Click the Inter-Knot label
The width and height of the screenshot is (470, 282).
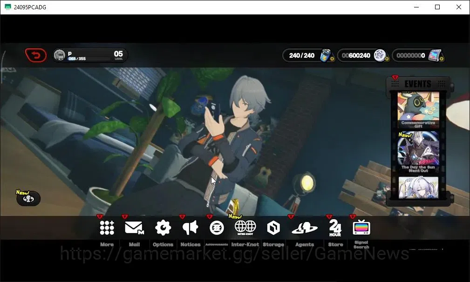click(x=245, y=245)
